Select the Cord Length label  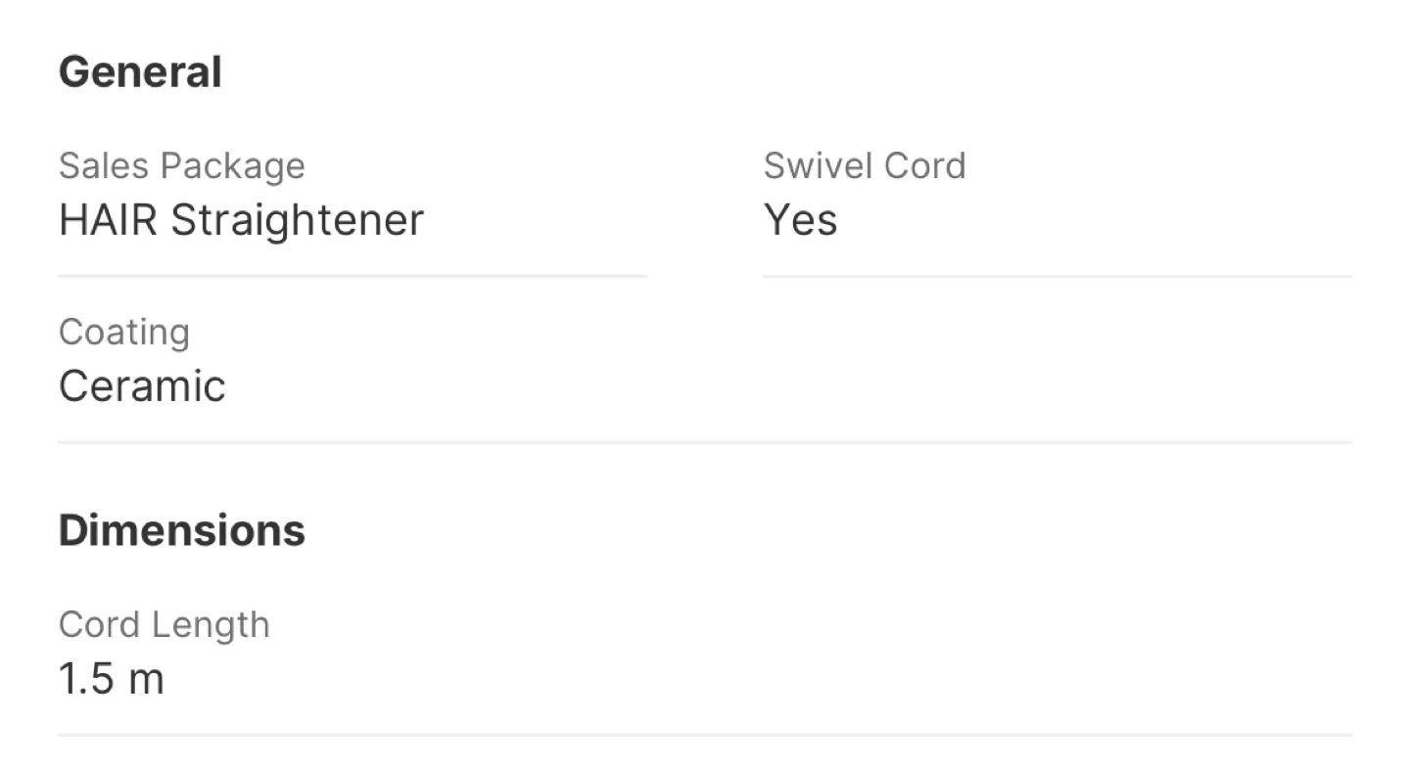coord(164,624)
